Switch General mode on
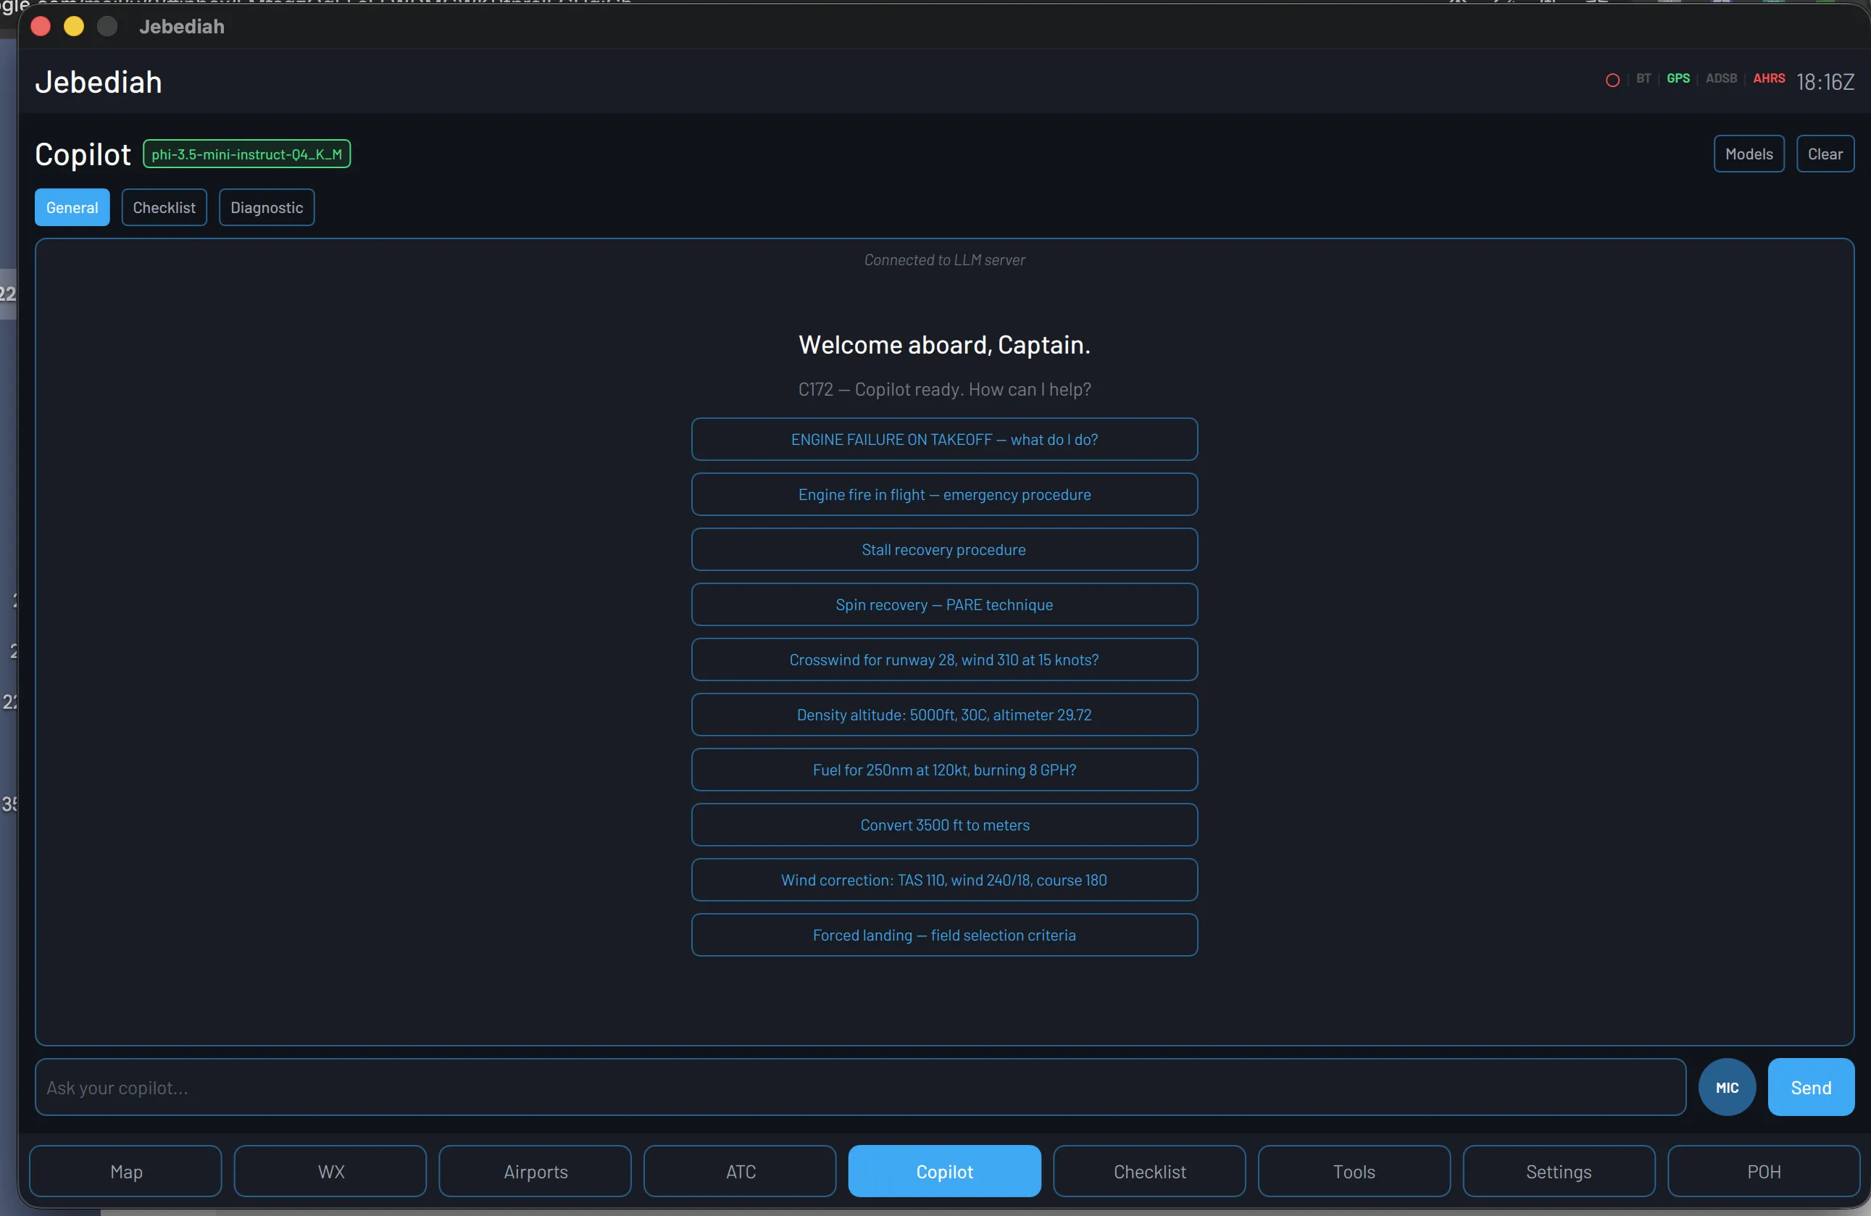Viewport: 1871px width, 1216px height. point(72,207)
